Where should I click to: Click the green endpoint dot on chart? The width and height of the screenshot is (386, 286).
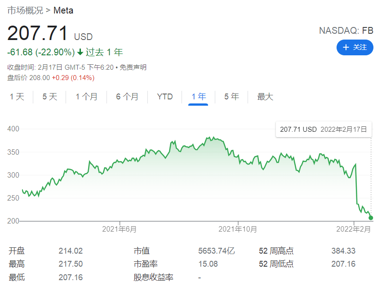coord(371,218)
